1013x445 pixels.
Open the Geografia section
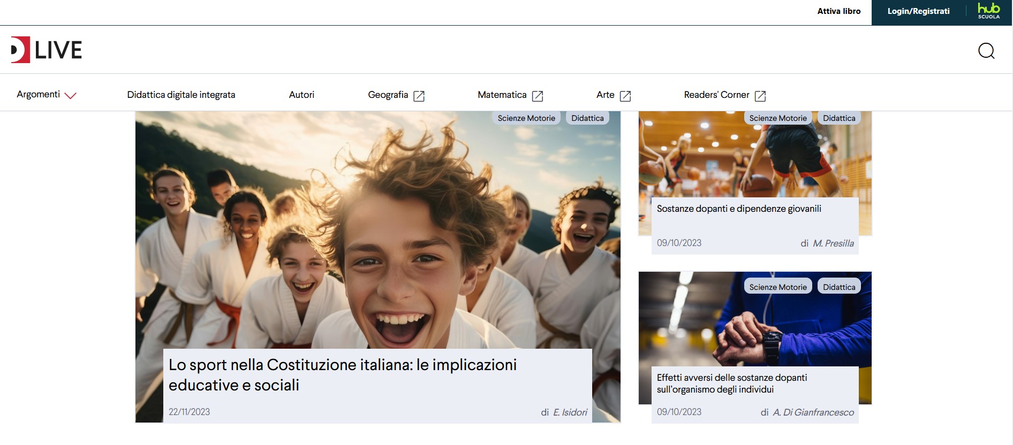tap(388, 95)
